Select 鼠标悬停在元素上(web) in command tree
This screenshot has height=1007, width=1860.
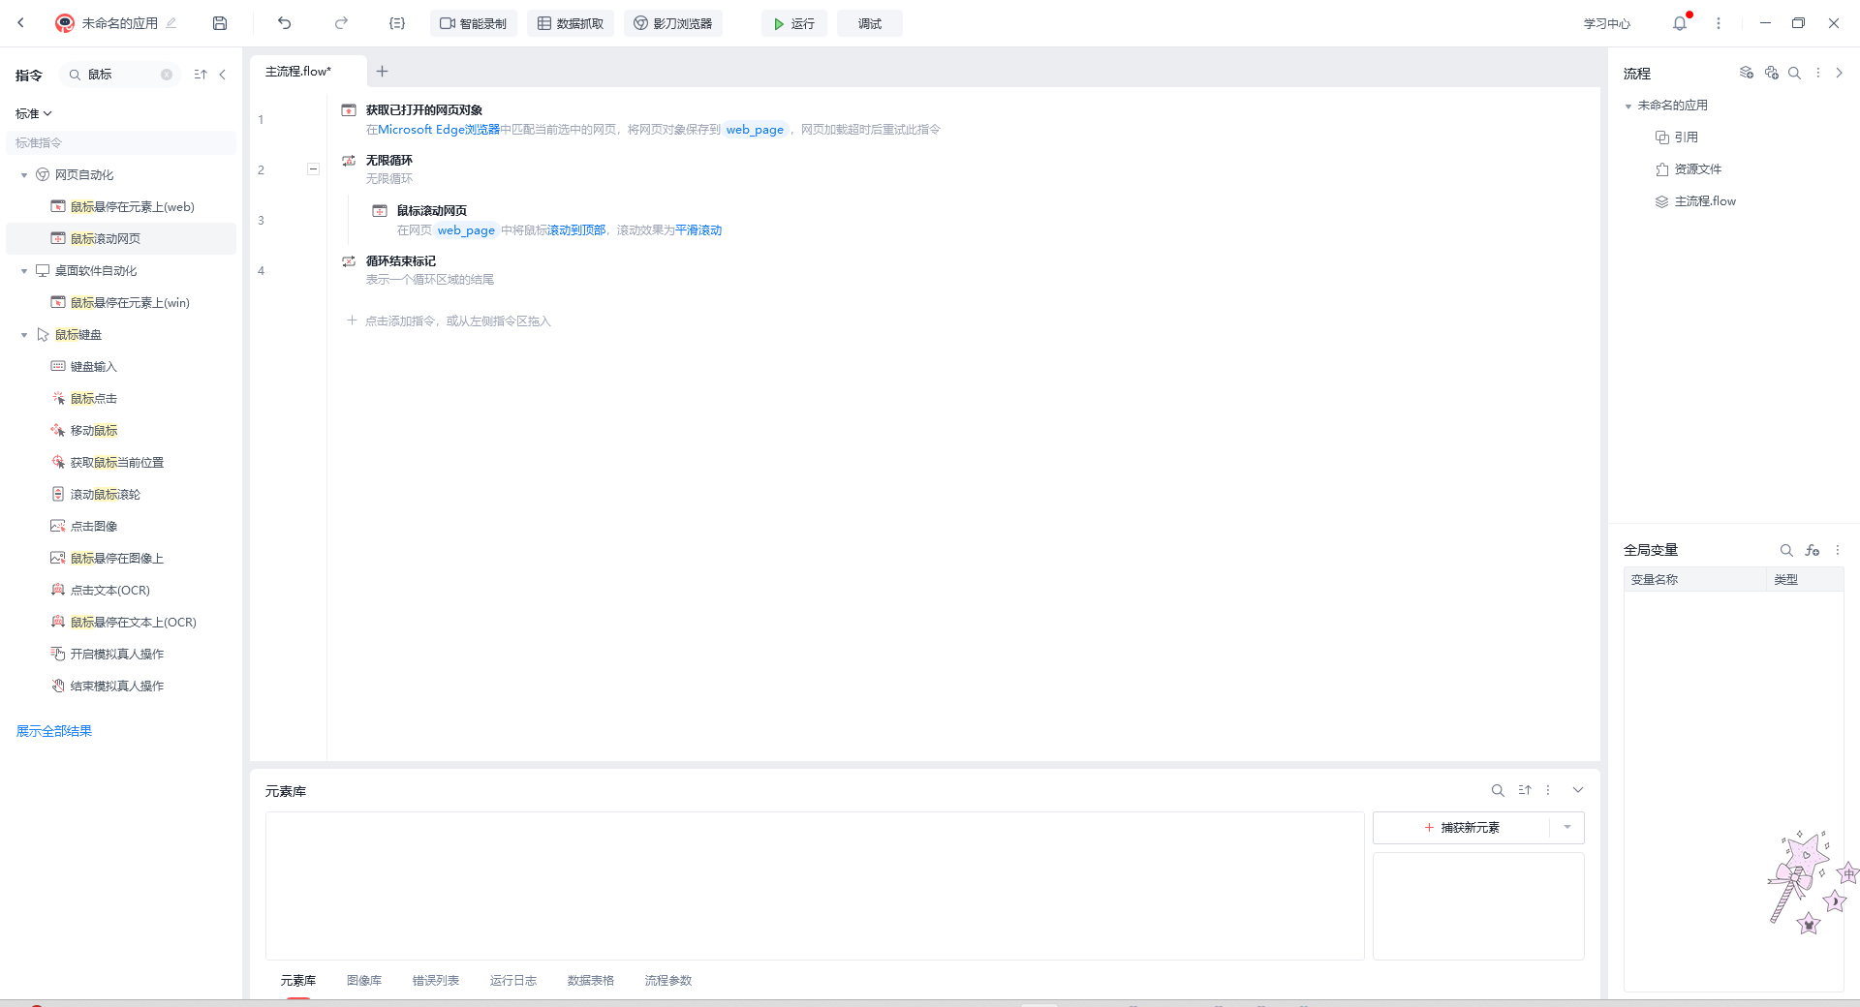point(133,207)
